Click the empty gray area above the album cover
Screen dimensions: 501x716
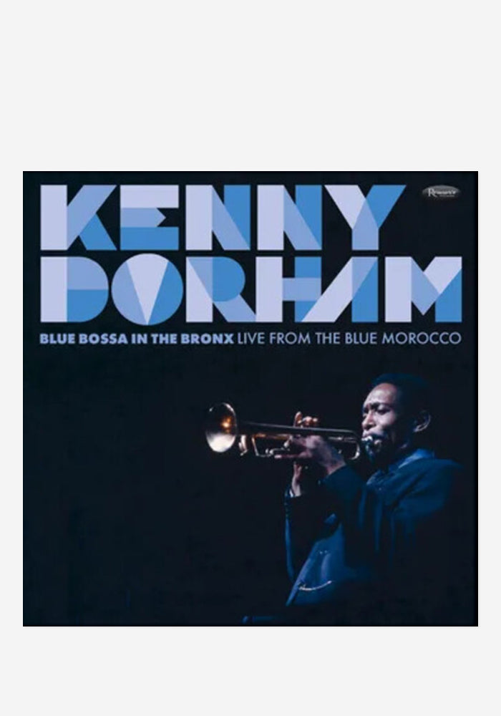pos(250,87)
